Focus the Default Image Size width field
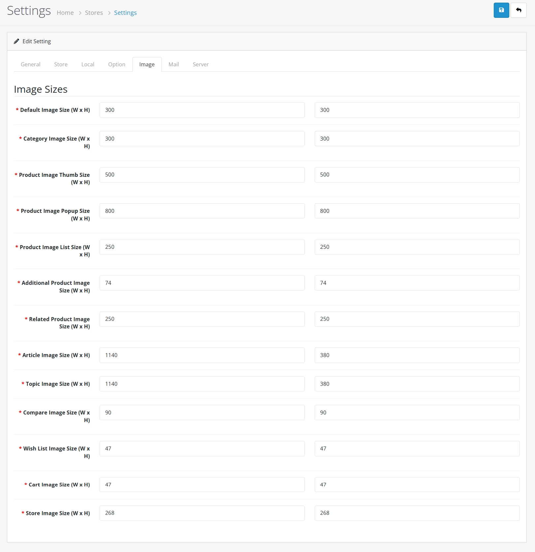This screenshot has width=535, height=552. (202, 110)
